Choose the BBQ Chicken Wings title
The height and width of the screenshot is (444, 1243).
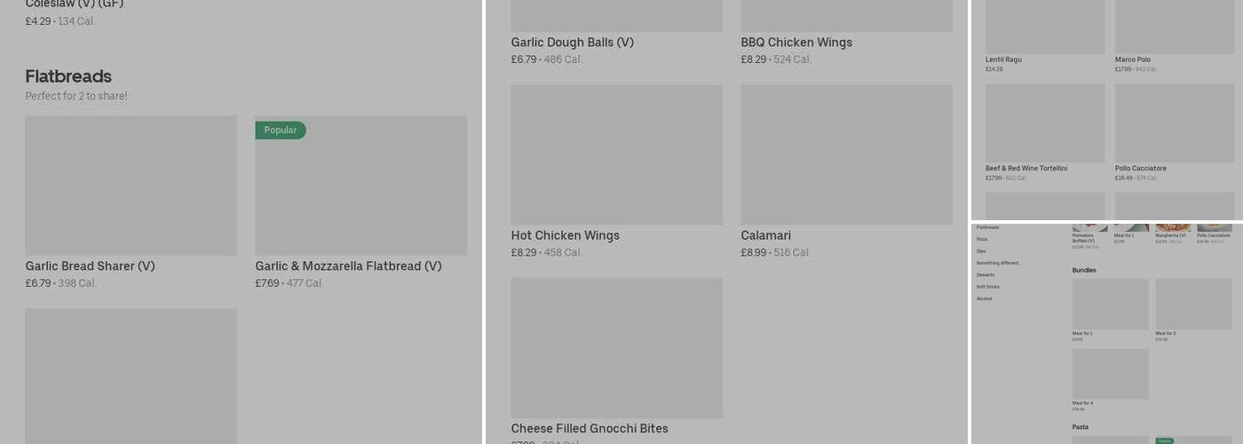(x=796, y=43)
